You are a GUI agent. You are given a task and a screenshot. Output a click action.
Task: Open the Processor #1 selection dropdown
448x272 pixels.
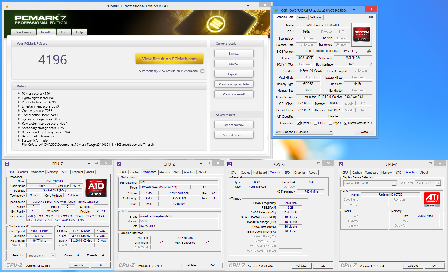point(41,256)
